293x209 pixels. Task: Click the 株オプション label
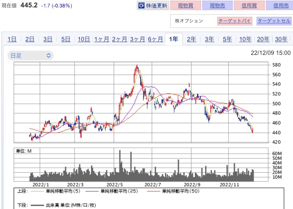coord(189,21)
